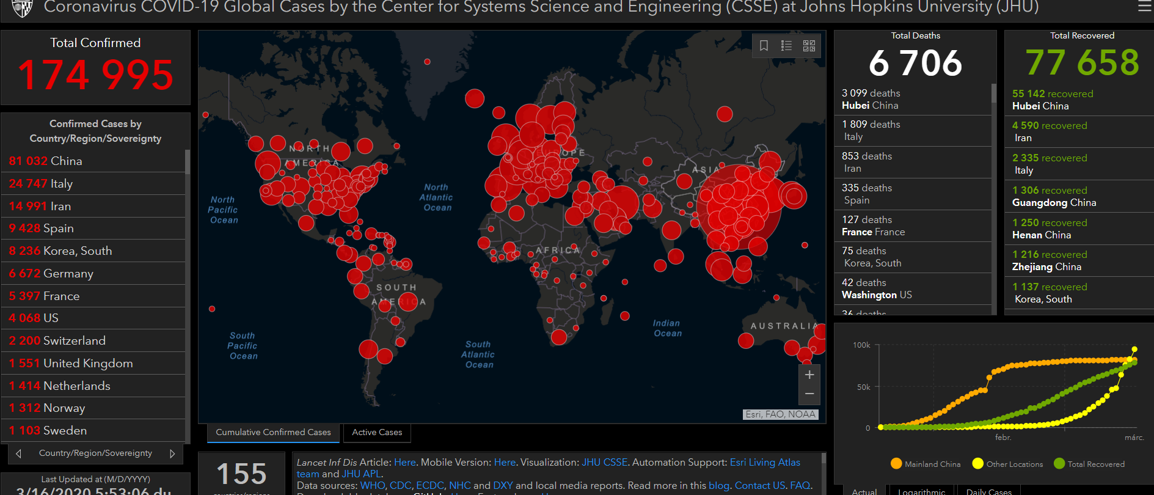
Task: Open the bookmarks icon on map
Action: pyautogui.click(x=764, y=46)
